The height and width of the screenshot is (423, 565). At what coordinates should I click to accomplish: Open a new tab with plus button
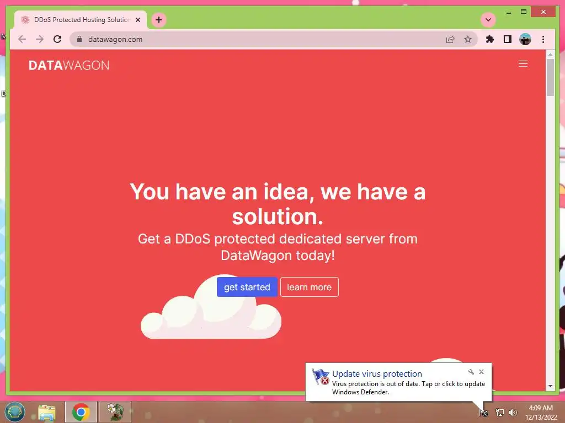tap(159, 20)
